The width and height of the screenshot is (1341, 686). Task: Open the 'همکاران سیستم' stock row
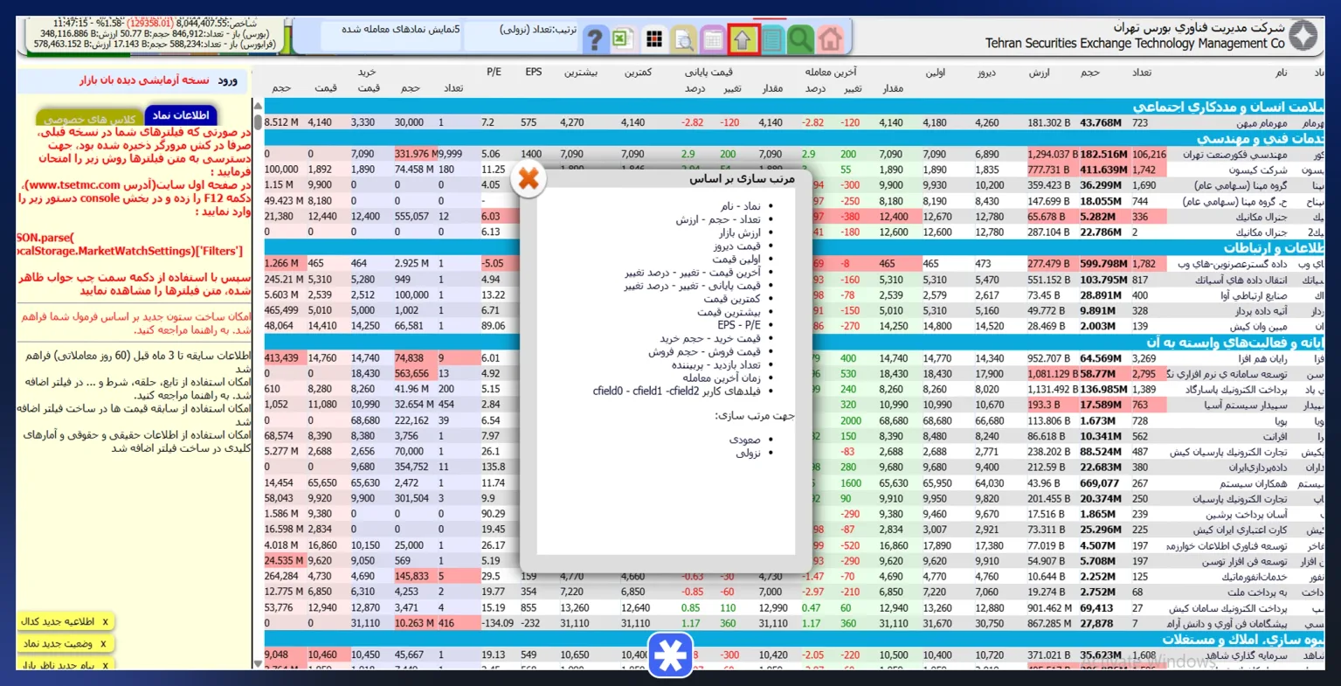click(x=1253, y=483)
